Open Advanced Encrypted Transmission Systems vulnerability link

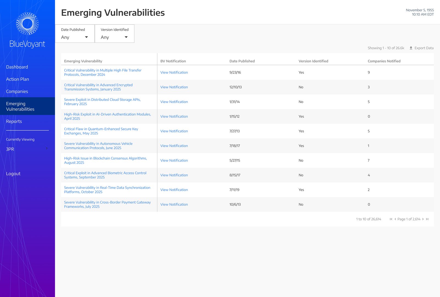tap(98, 87)
